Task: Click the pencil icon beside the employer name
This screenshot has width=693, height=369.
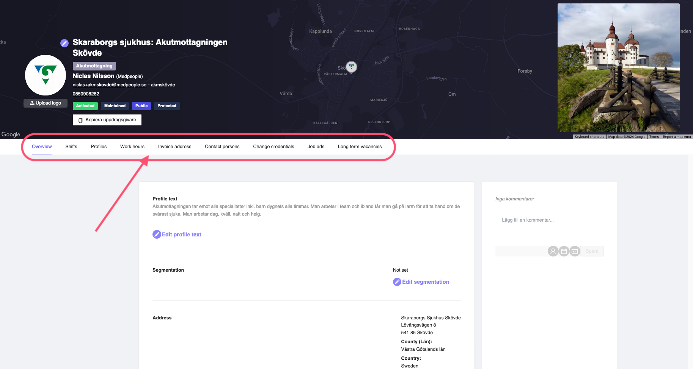Action: click(64, 43)
